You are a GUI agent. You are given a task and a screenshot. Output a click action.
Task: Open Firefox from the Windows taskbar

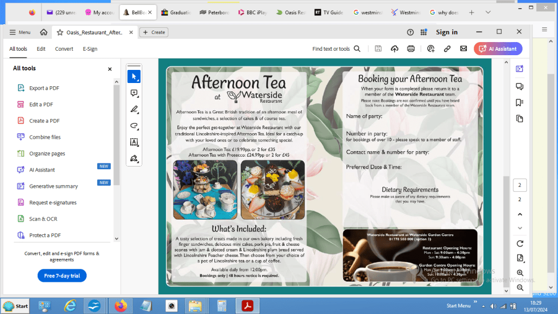pos(119,306)
